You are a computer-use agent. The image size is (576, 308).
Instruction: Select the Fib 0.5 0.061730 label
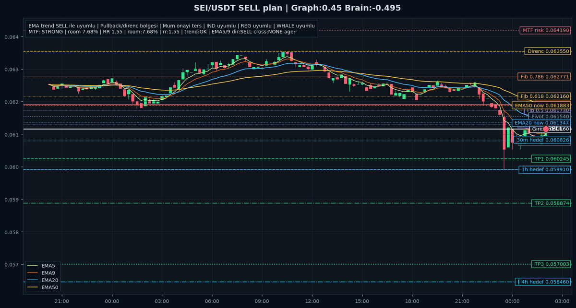[x=548, y=111]
